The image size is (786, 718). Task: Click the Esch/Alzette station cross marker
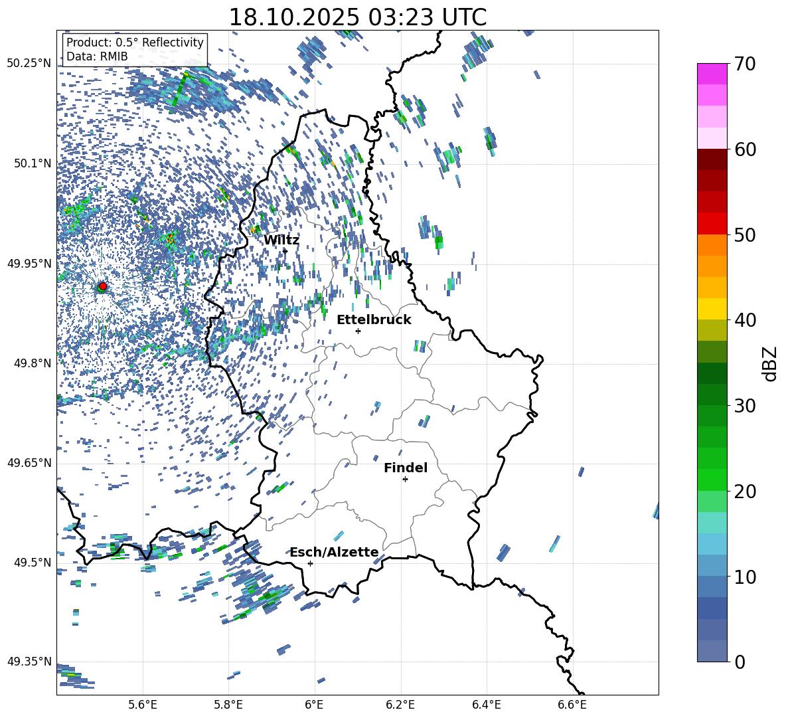tap(310, 563)
